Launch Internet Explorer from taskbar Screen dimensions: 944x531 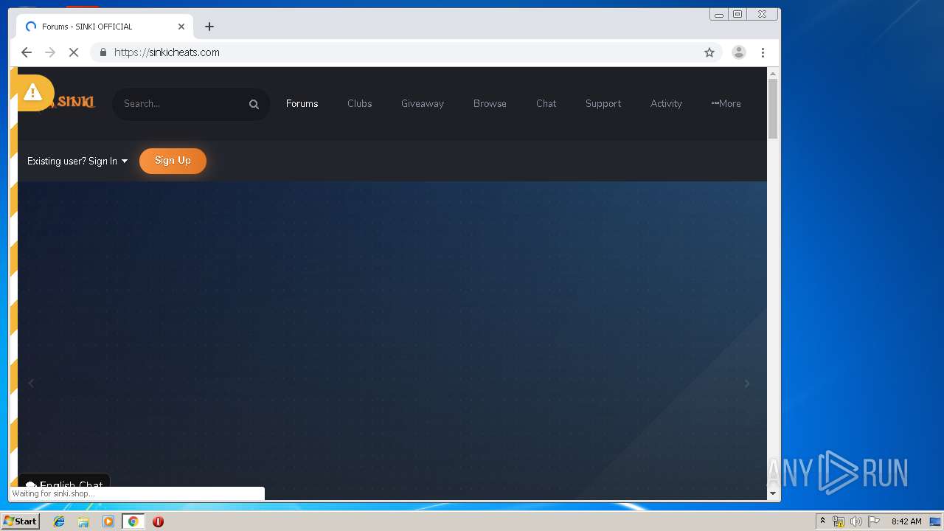(59, 521)
